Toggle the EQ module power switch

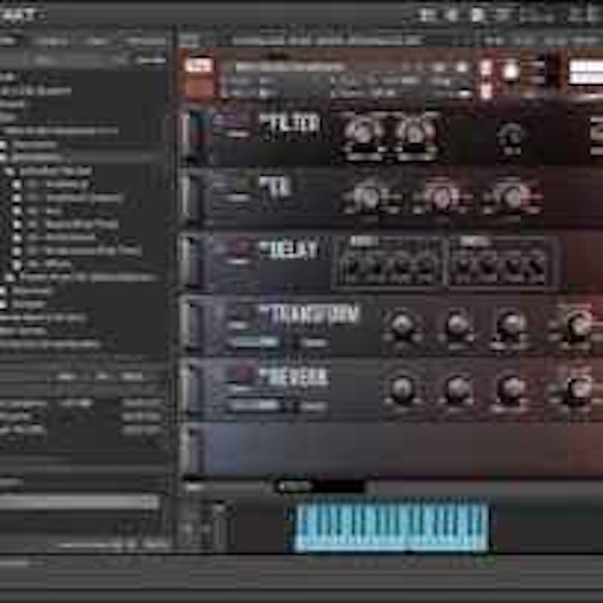coord(242,183)
